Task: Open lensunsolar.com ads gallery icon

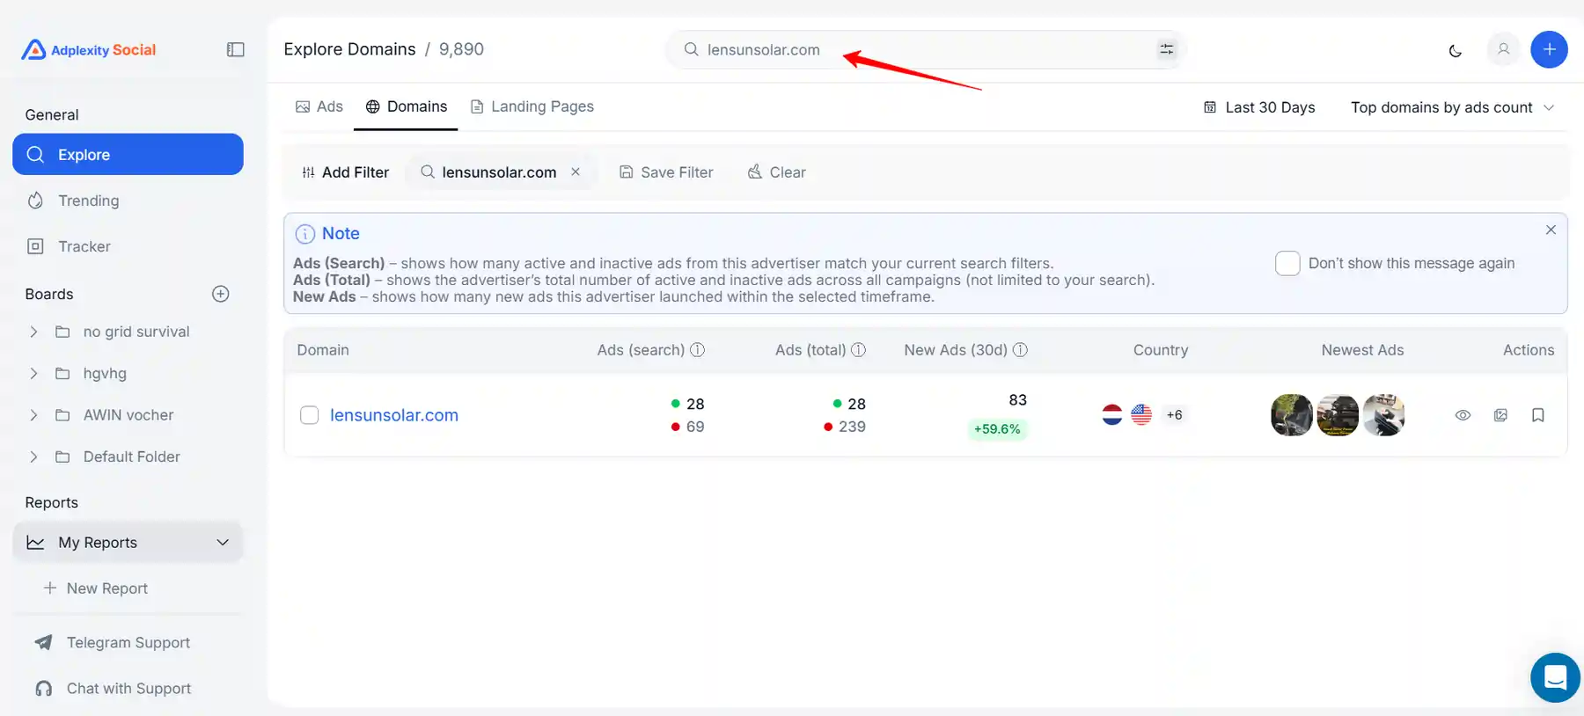Action: (x=1500, y=415)
